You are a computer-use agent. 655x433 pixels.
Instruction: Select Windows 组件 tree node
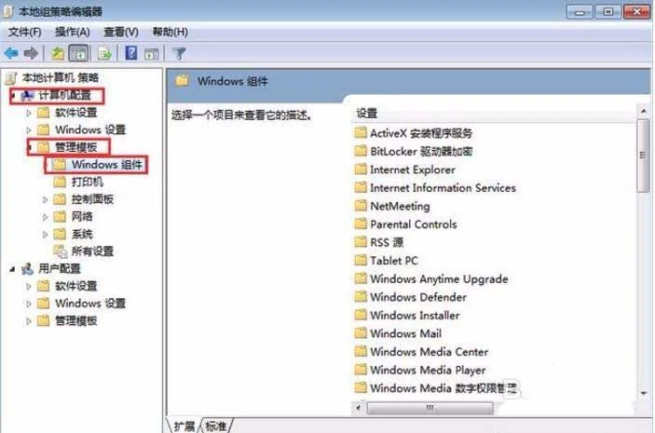(x=107, y=165)
